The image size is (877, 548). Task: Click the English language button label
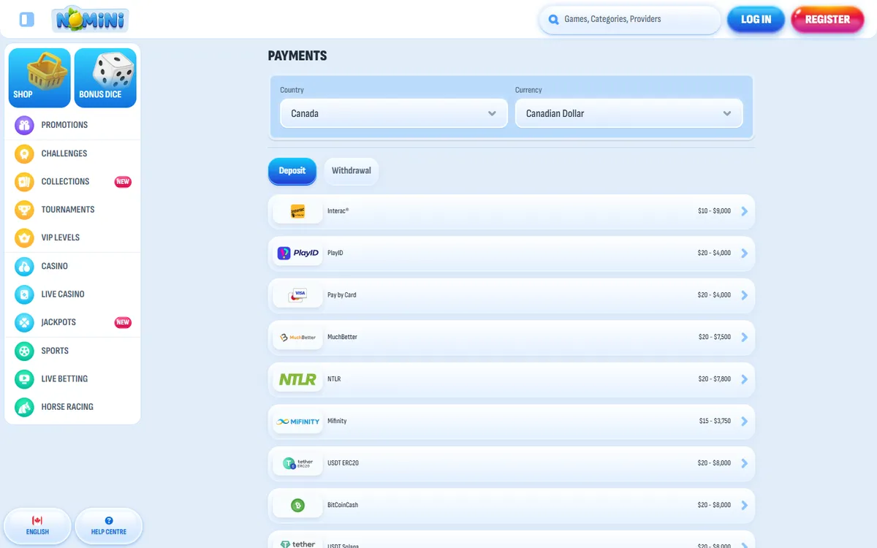click(37, 532)
